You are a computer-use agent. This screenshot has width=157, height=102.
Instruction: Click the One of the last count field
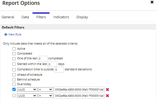[42, 59]
